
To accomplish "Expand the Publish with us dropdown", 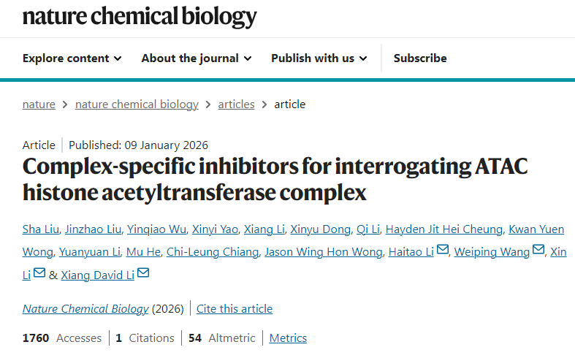I will (319, 58).
